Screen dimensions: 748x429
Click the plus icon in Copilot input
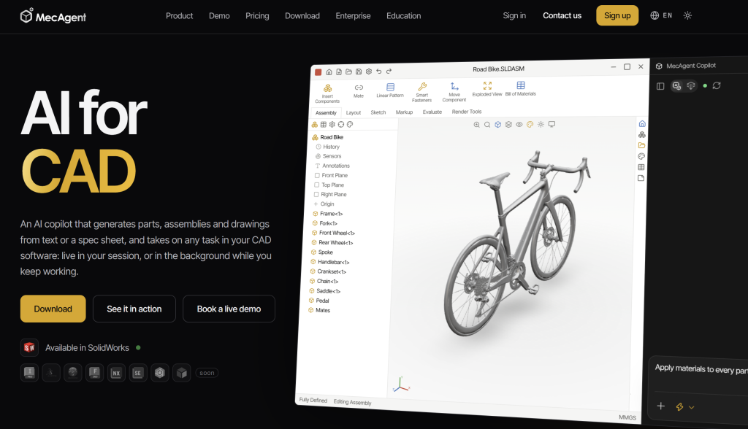click(x=660, y=406)
